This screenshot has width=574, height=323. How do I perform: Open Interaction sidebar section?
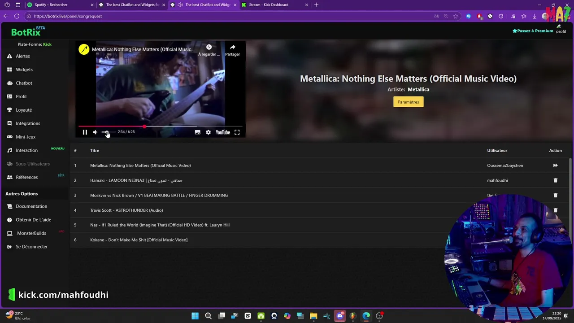tap(26, 150)
